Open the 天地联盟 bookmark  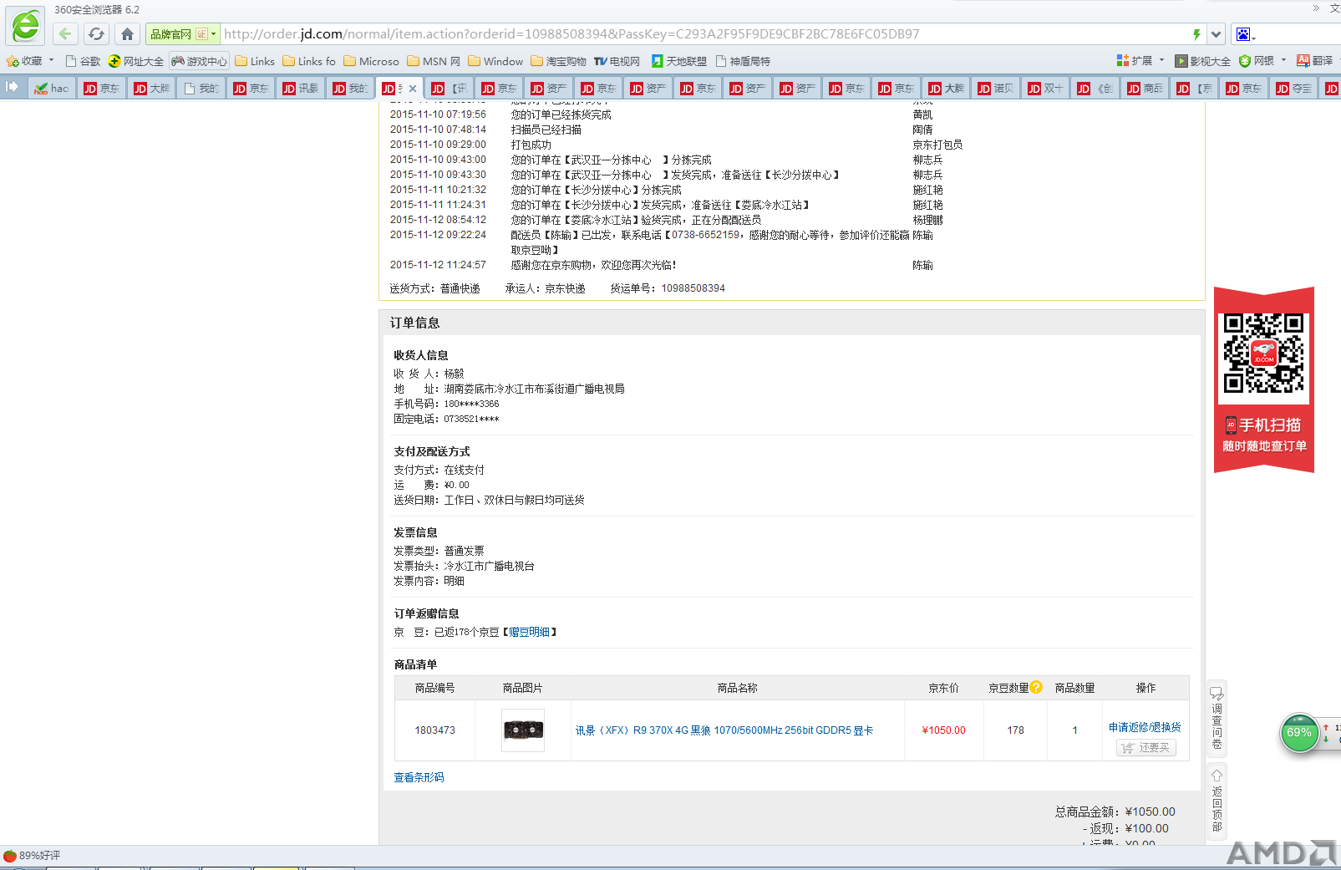point(678,61)
